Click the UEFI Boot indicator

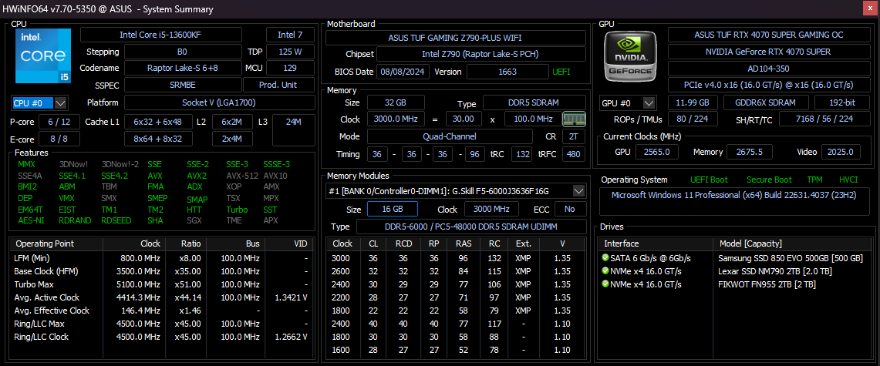709,180
